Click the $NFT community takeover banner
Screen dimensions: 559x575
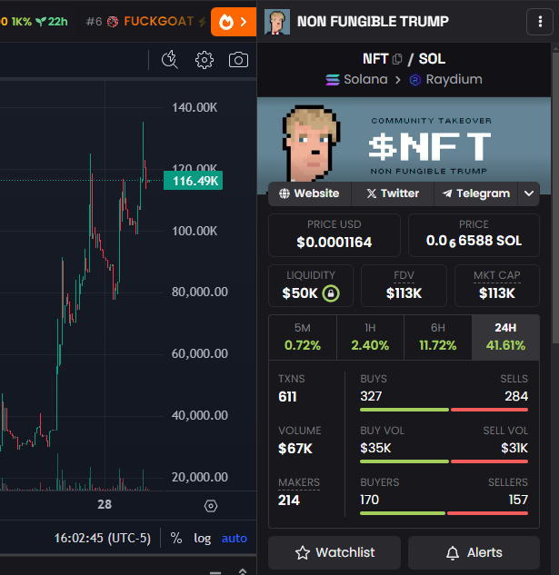[404, 145]
